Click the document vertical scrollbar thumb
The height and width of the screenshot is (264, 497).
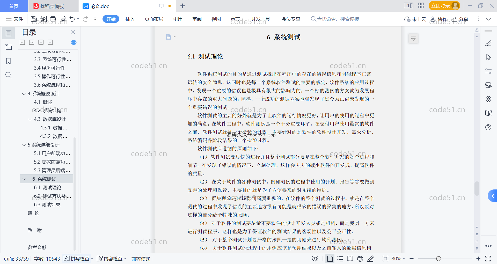point(477,188)
